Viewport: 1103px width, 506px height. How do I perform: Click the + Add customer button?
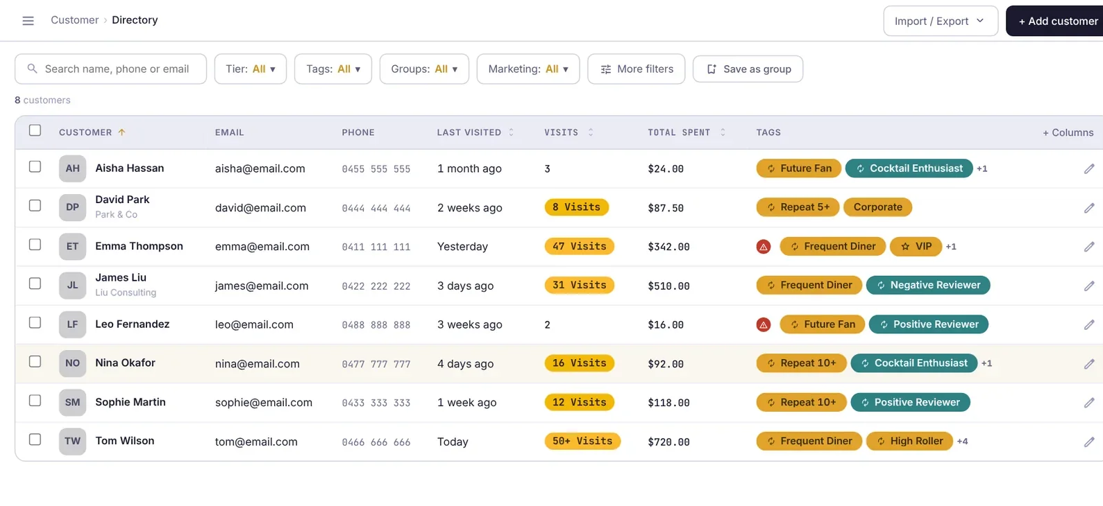(1054, 21)
